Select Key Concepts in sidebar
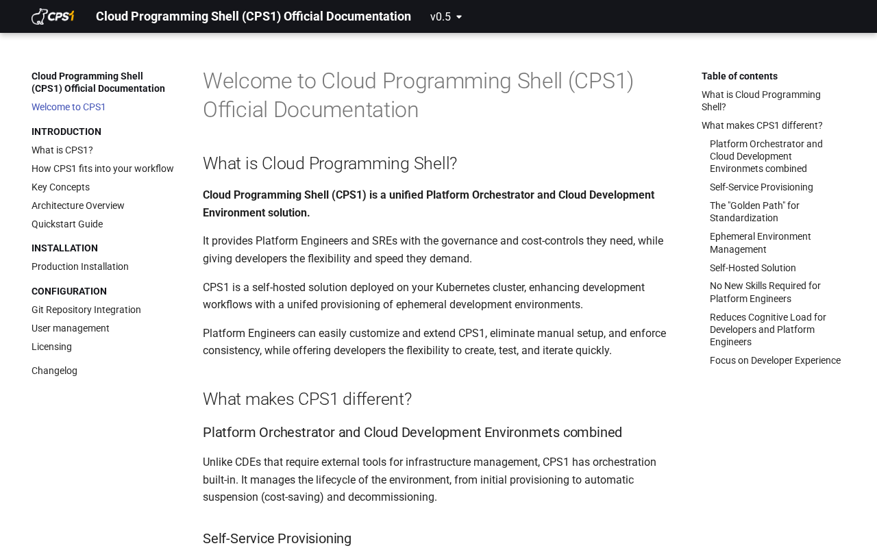The width and height of the screenshot is (877, 548). click(x=60, y=187)
